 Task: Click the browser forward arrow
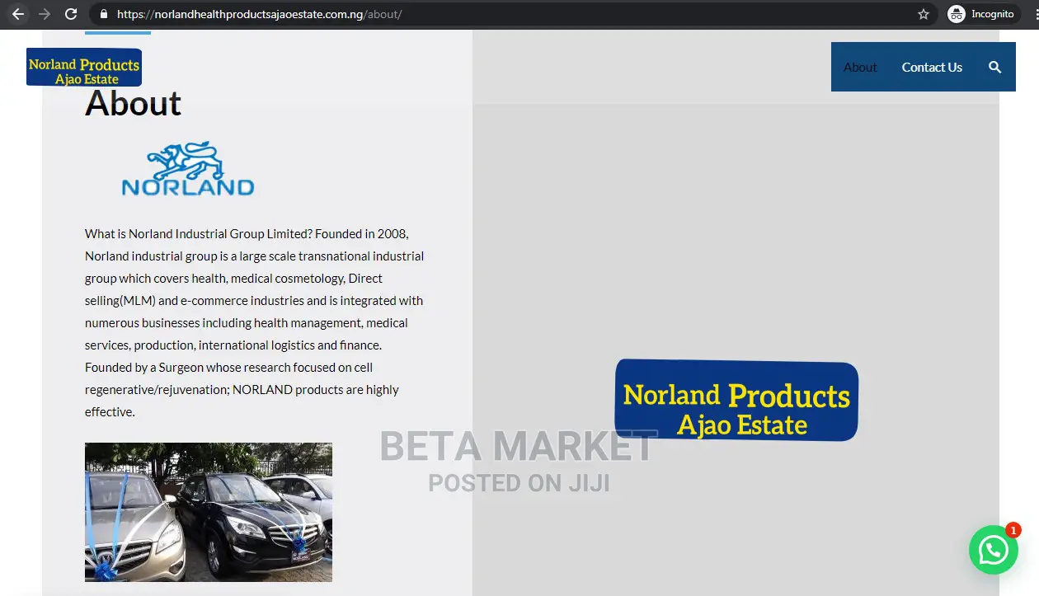click(45, 14)
